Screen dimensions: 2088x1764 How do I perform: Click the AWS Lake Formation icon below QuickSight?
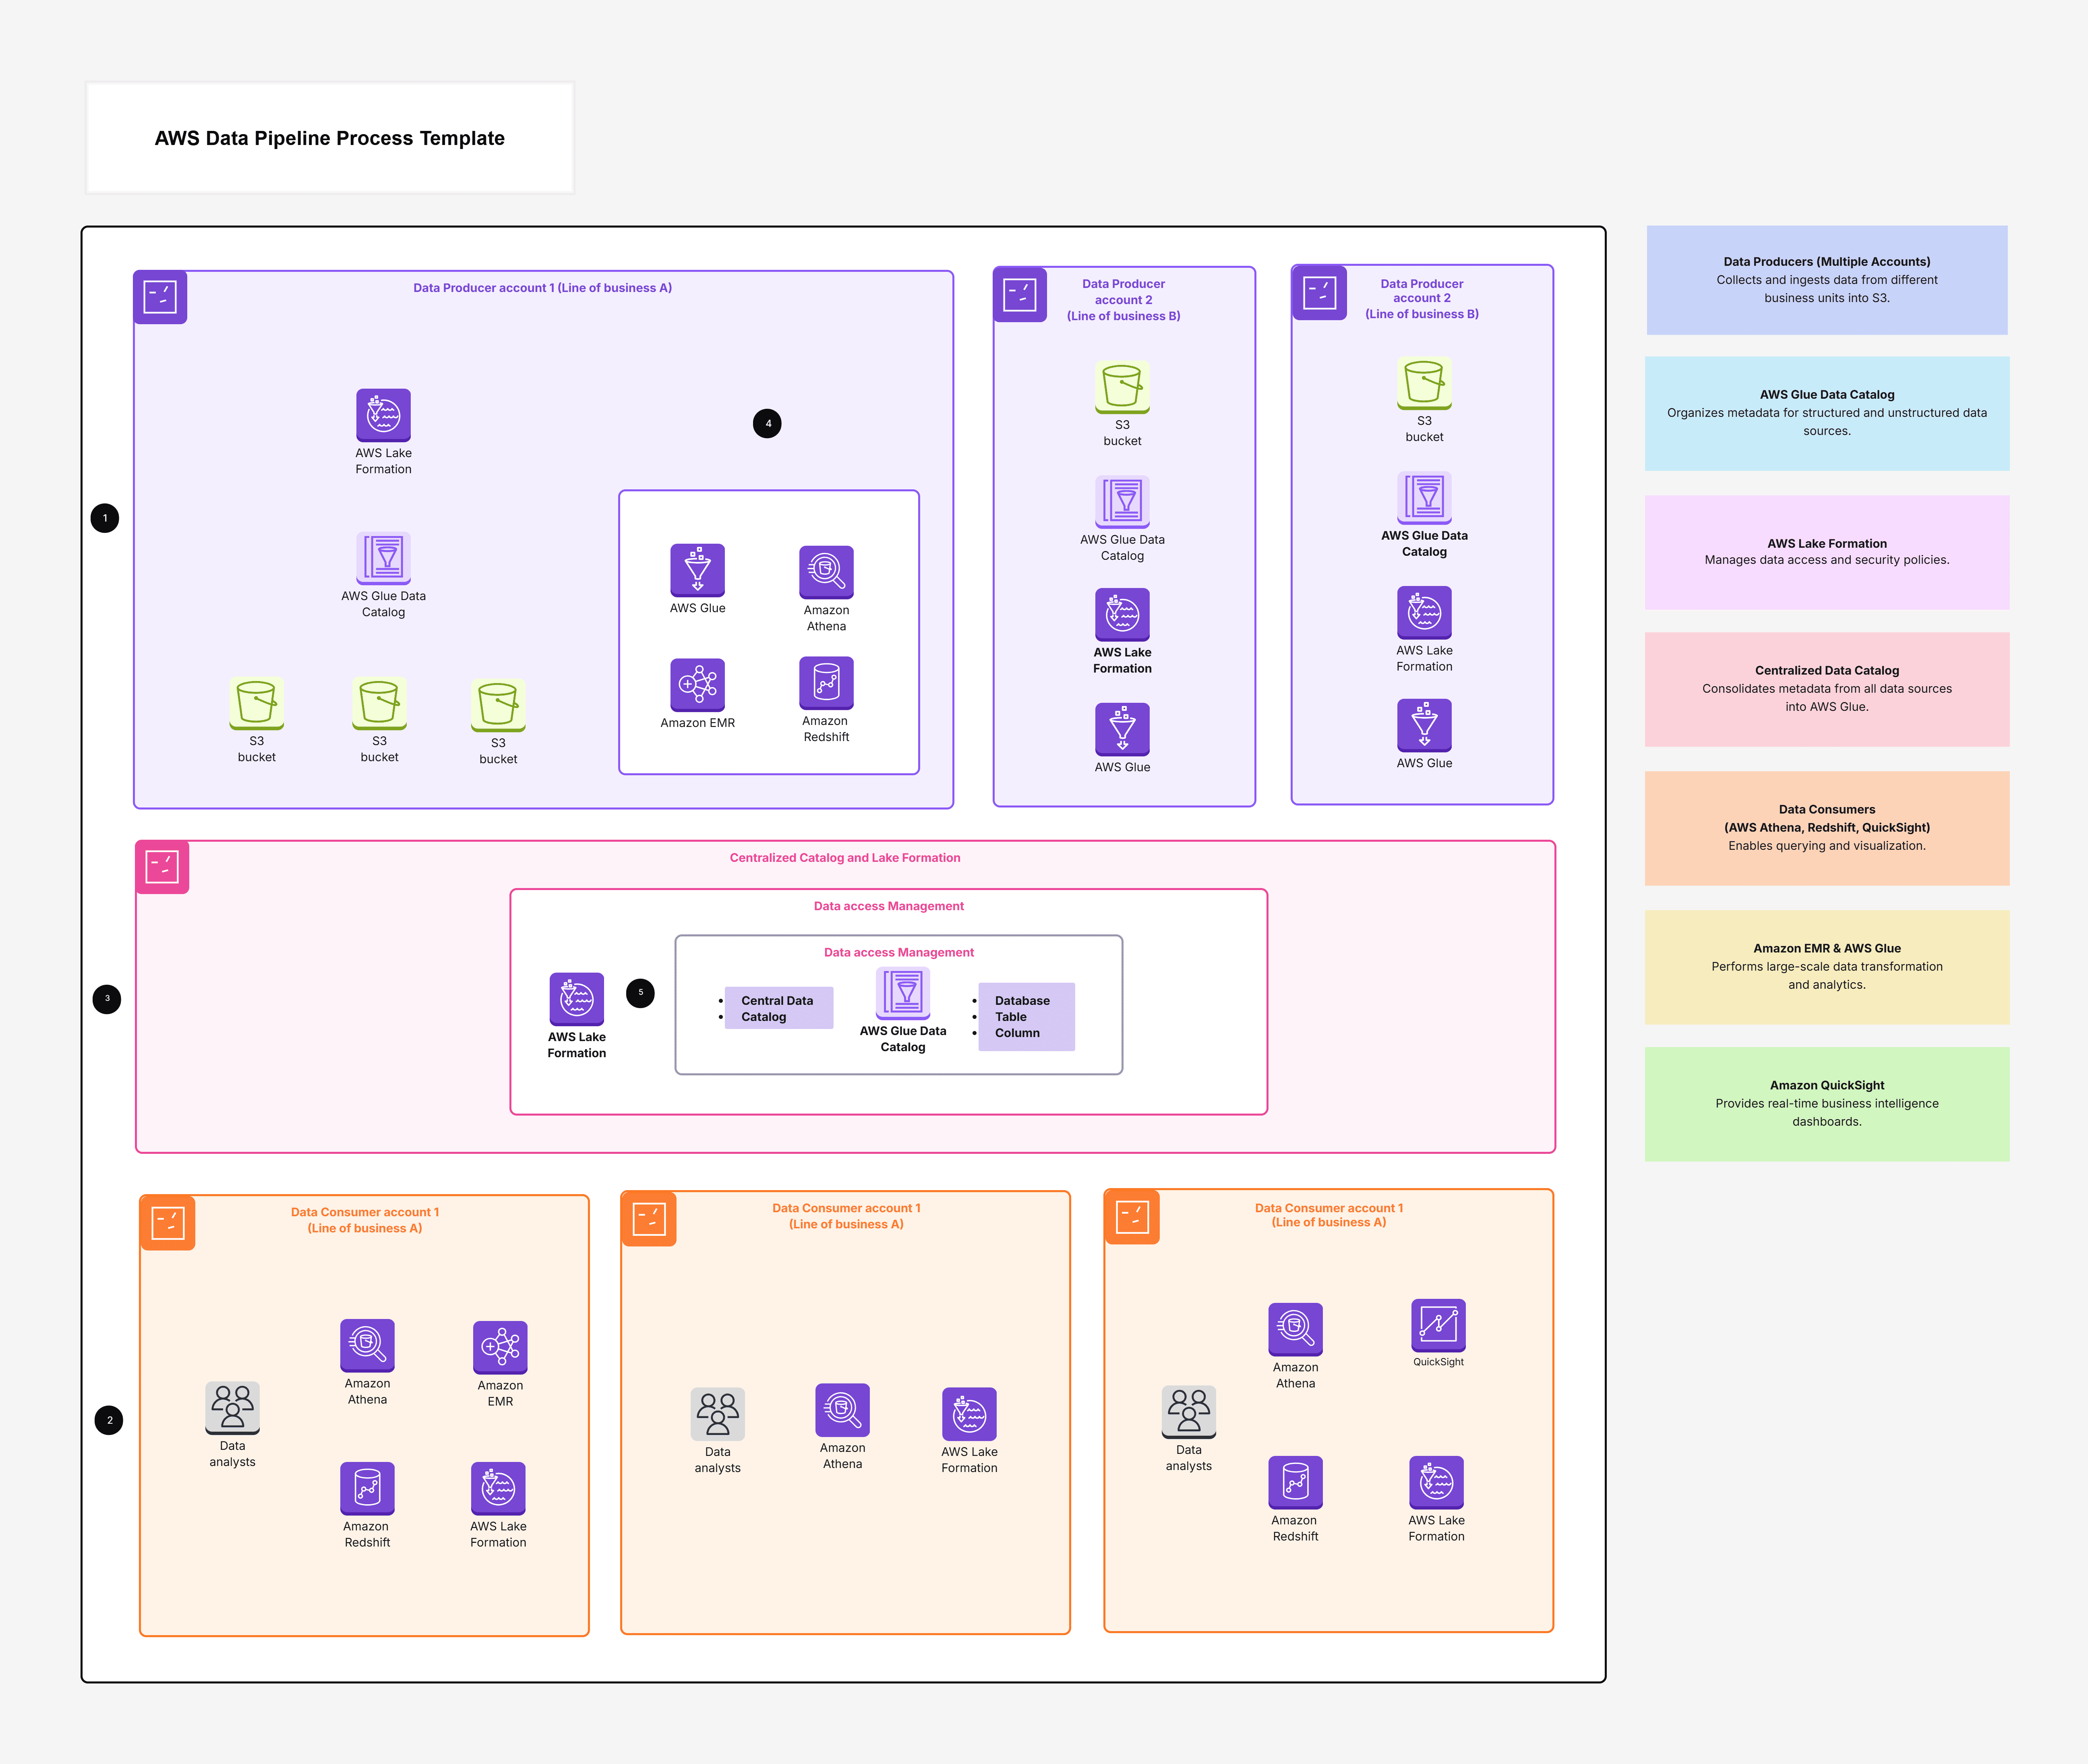click(1436, 1483)
